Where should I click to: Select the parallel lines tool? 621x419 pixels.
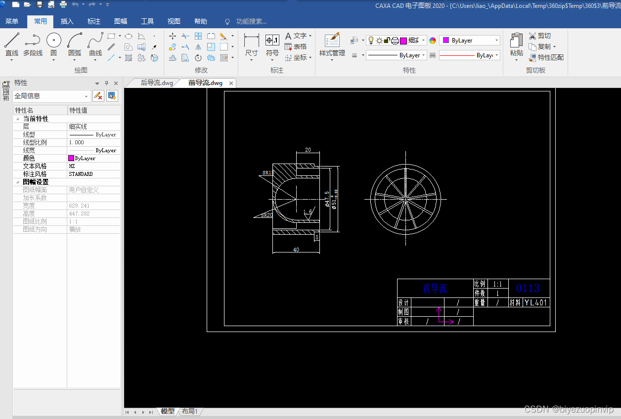pos(112,47)
